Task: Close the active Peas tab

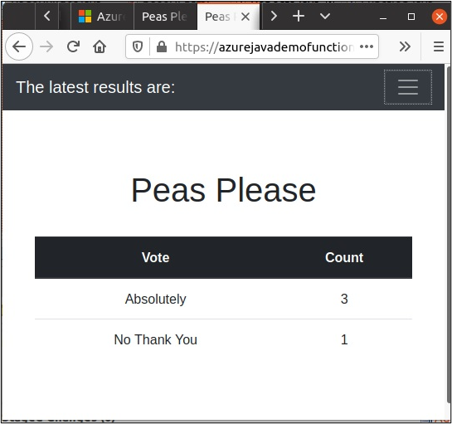Action: [245, 17]
